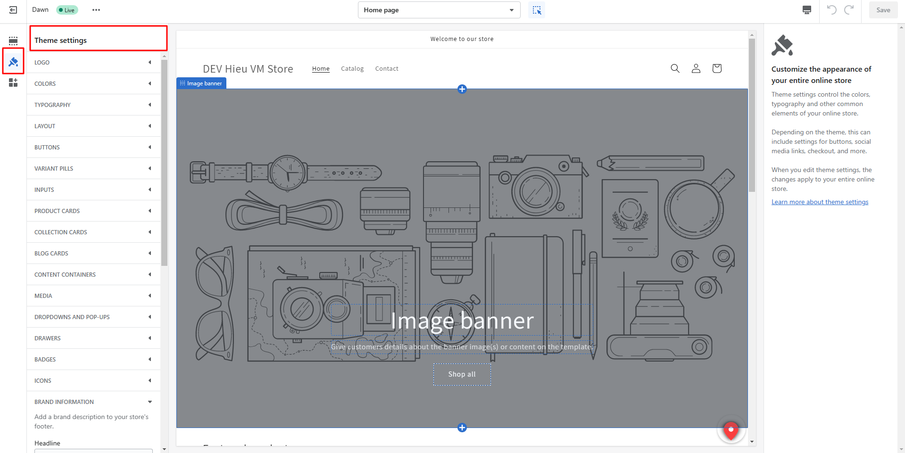Switch the desktop preview device icon

click(807, 10)
